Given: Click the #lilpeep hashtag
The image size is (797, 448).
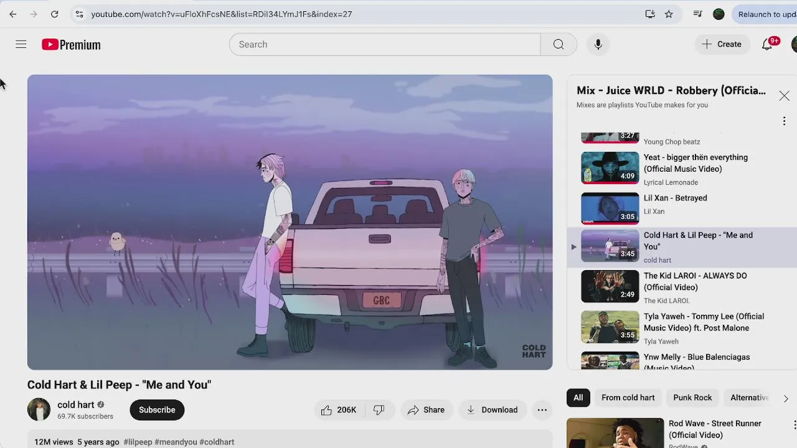Looking at the screenshot, I should (x=138, y=442).
